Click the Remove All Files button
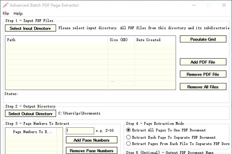The image size is (232, 154). click(203, 87)
